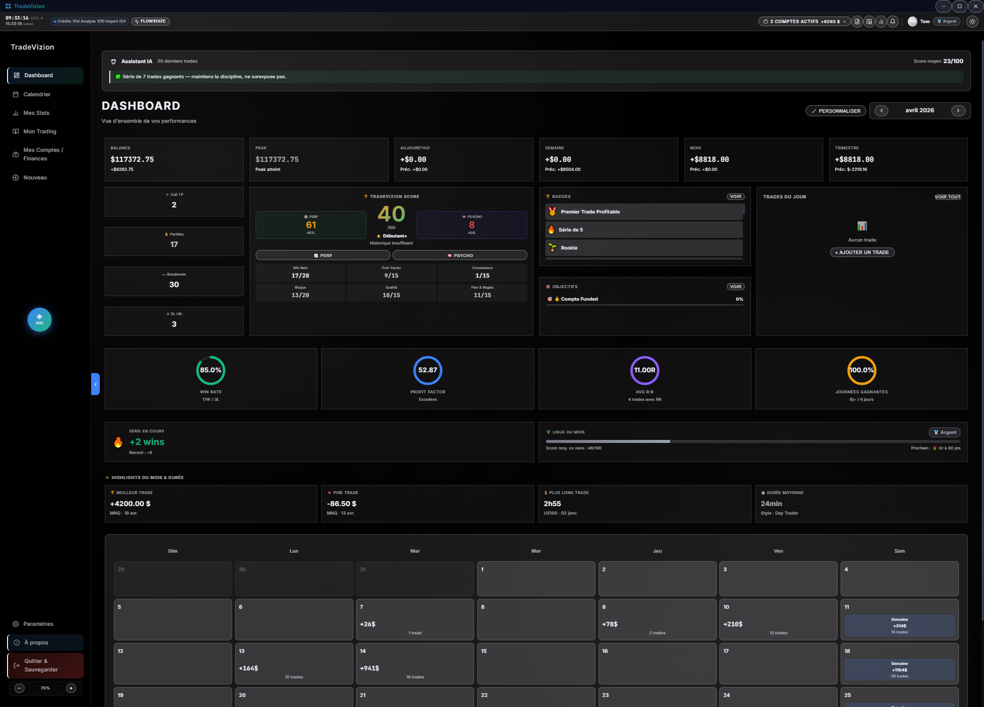This screenshot has width=984, height=707.
Task: Toggle the light/dark theme sun icon
Action: pos(972,22)
